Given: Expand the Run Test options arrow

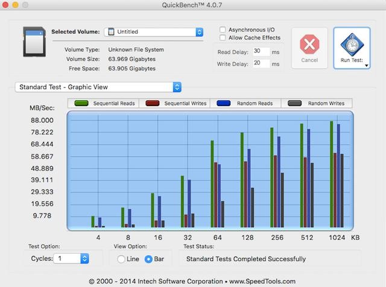Looking at the screenshot, I should click(x=367, y=66).
